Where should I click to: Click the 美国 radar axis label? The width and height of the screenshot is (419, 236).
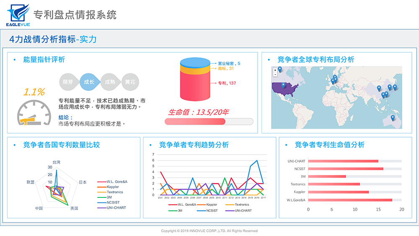(x=74, y=208)
